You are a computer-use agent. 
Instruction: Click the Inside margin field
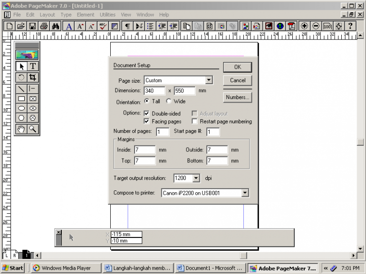click(x=144, y=150)
